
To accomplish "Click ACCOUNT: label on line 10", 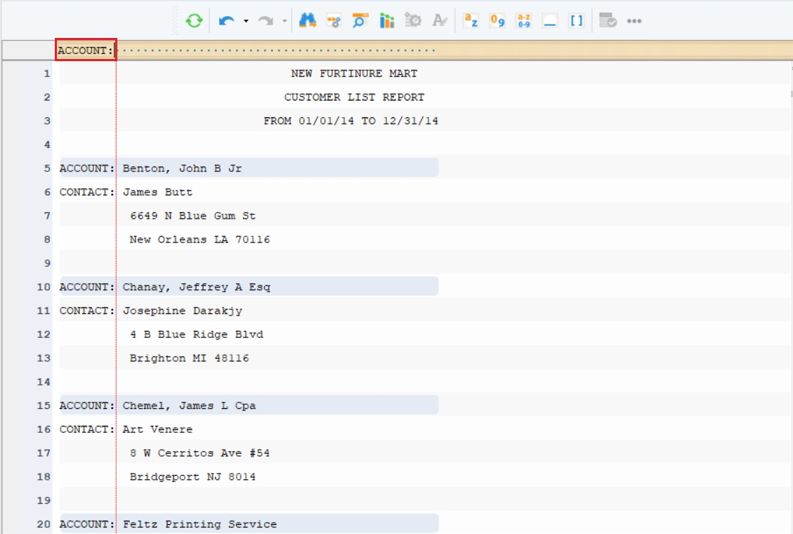I will tap(87, 287).
